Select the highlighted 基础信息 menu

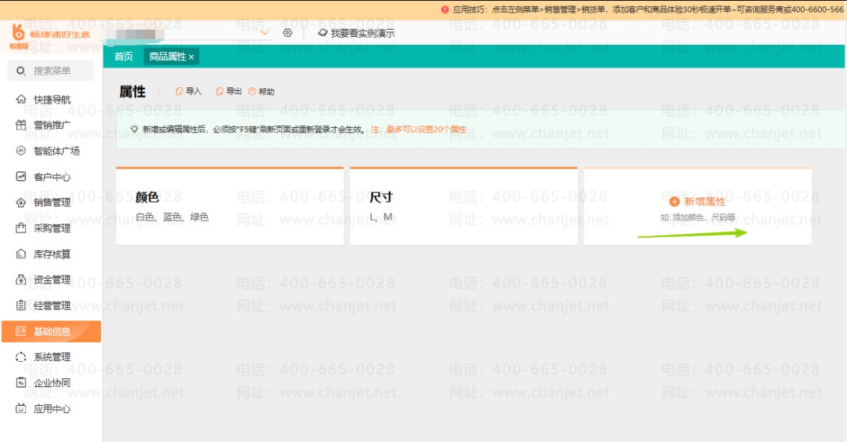point(52,331)
